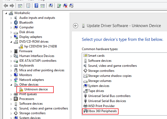Choose Storage volumes hardware type
The width and height of the screenshot is (167, 119).
click(x=100, y=81)
